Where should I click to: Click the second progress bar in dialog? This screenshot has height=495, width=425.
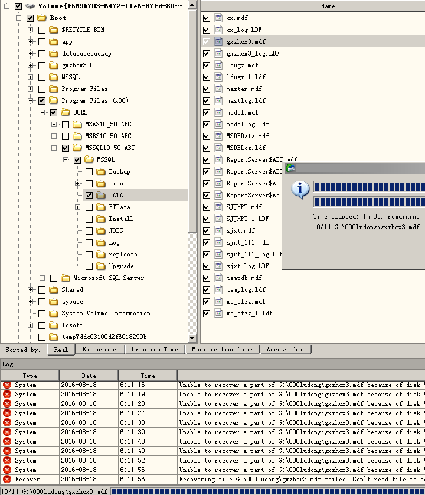(369, 202)
